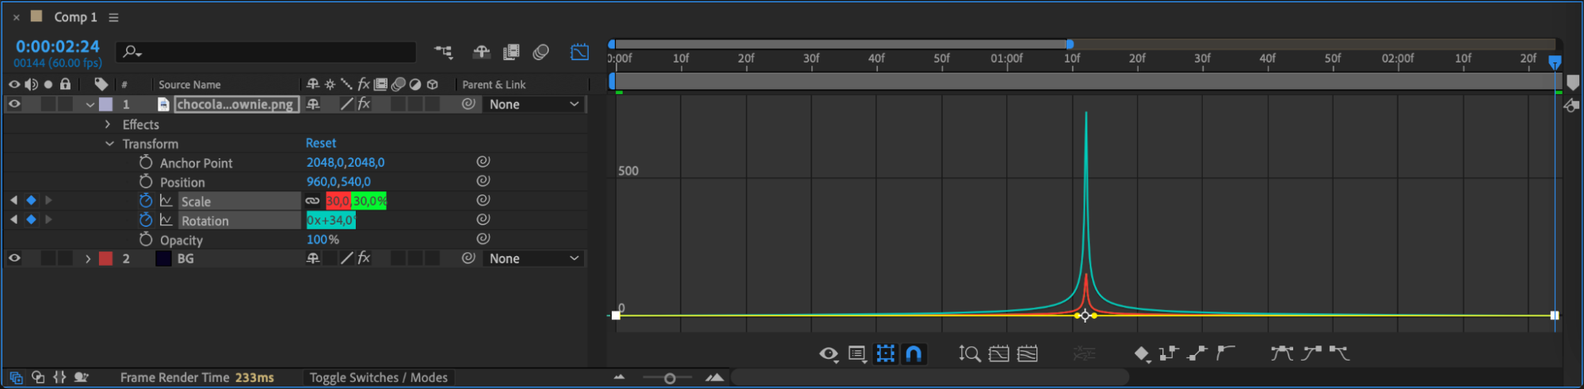Viewport: 1584px width, 389px height.
Task: Open the Comp 1 panel menu
Action: (x=113, y=17)
